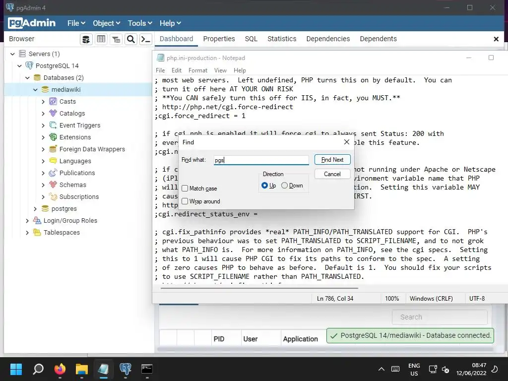Click the Extensions node icon
508x381 pixels.
tap(53, 137)
